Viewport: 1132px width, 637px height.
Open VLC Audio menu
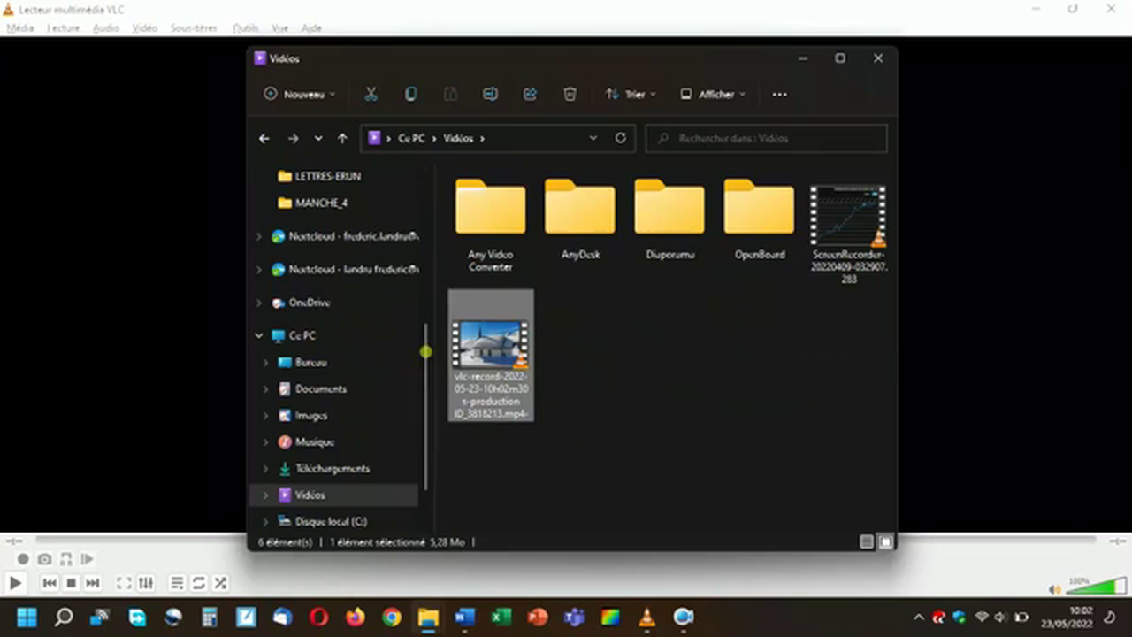[106, 28]
